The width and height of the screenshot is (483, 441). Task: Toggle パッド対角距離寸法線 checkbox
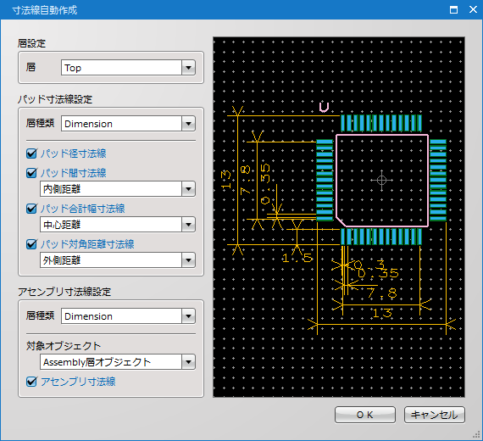tap(31, 244)
